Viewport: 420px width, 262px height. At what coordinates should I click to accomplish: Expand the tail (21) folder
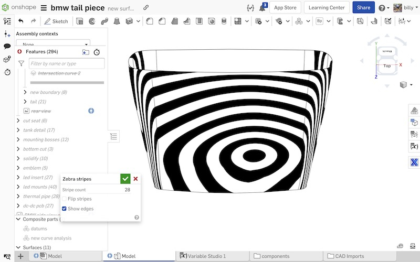coord(25,102)
